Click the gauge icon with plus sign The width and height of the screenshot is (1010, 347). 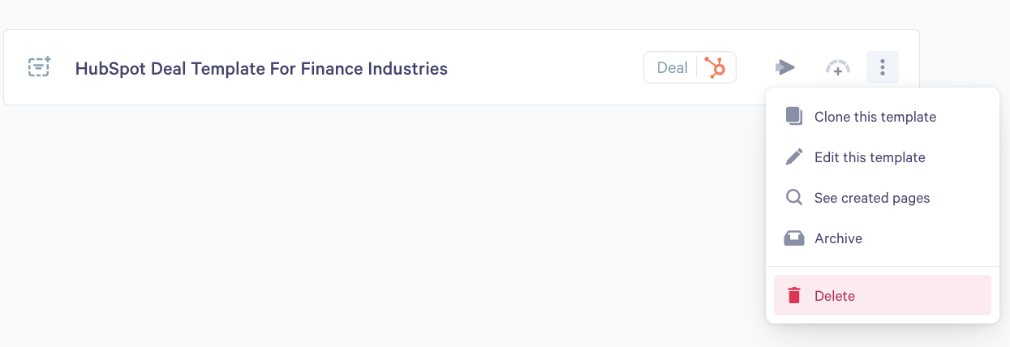coord(837,68)
